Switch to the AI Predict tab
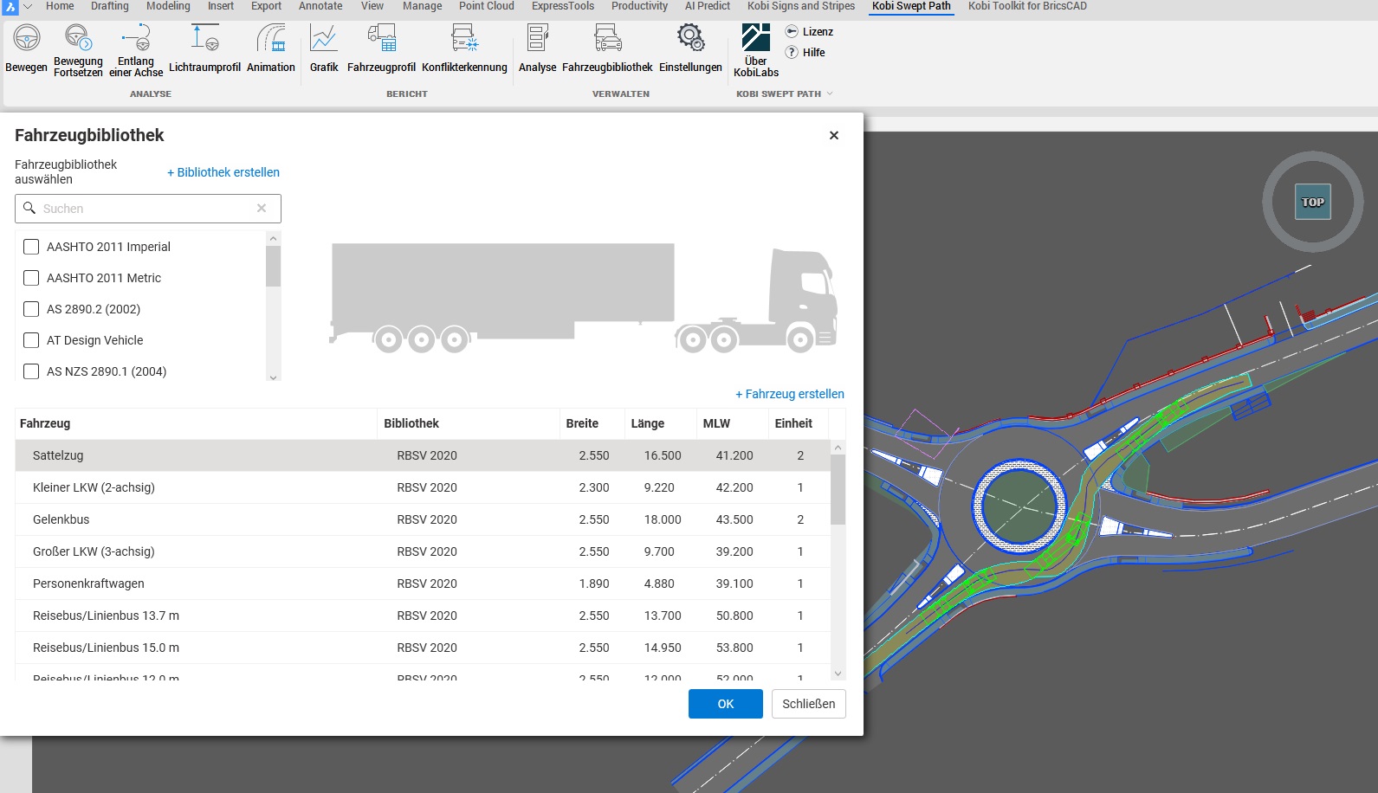 708,6
